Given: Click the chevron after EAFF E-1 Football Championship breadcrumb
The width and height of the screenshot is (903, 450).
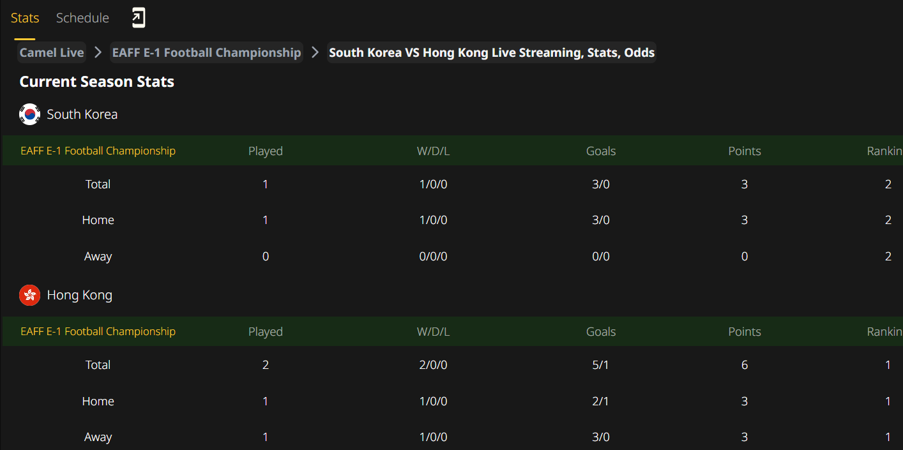Looking at the screenshot, I should pyautogui.click(x=315, y=52).
